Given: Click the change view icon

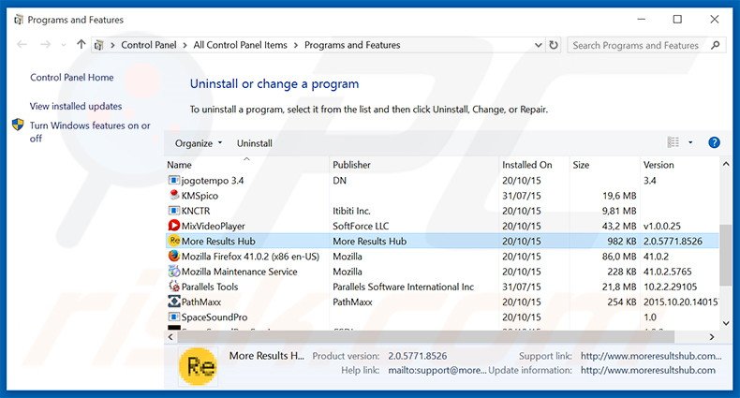Looking at the screenshot, I should [x=673, y=142].
